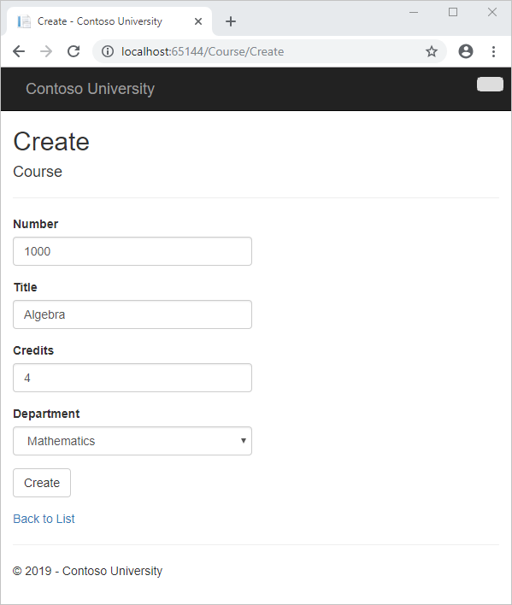The image size is (512, 605).
Task: Click the browser forward arrow
Action: 46,51
